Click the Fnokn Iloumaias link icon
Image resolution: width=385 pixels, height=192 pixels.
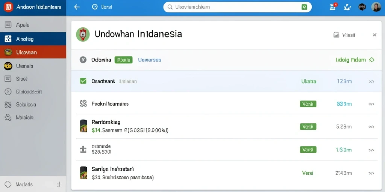tap(83, 103)
